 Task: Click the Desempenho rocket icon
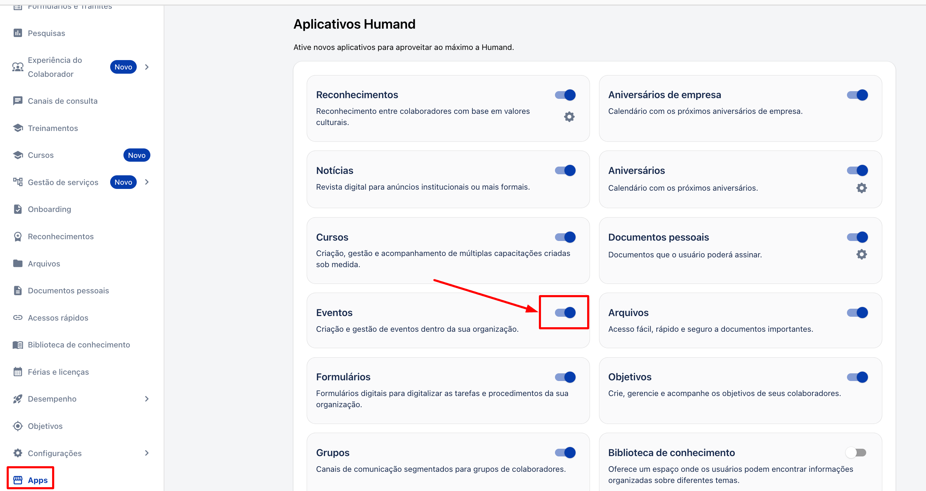(17, 399)
